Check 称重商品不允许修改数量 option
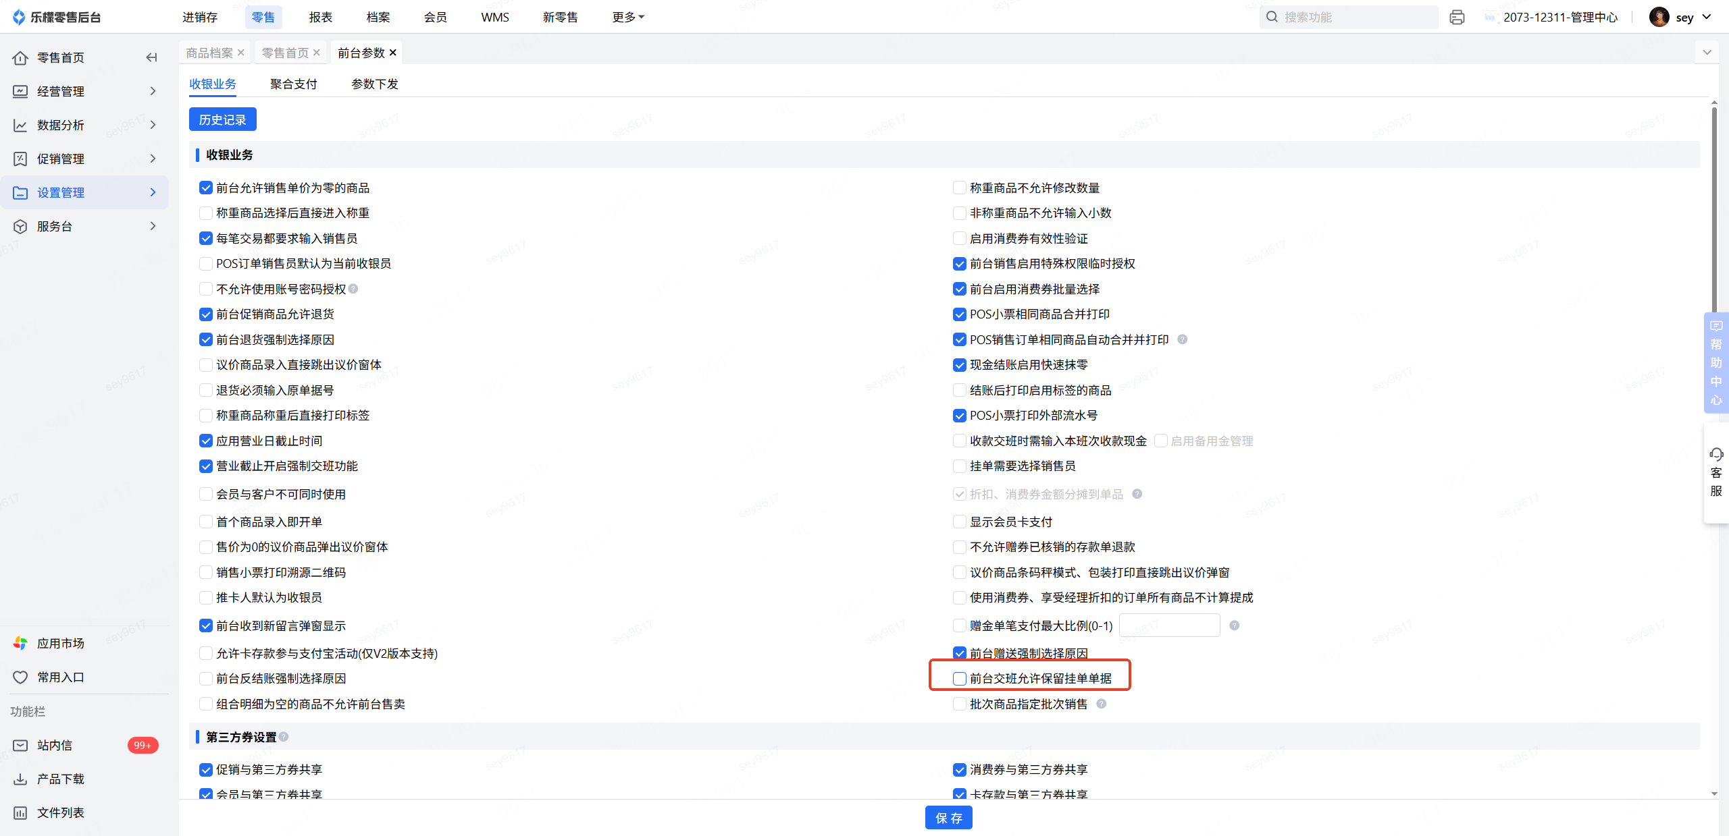 pyautogui.click(x=959, y=188)
